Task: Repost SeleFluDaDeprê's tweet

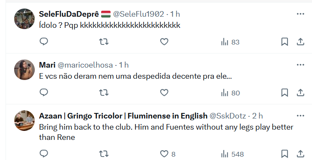Action: click(x=104, y=41)
